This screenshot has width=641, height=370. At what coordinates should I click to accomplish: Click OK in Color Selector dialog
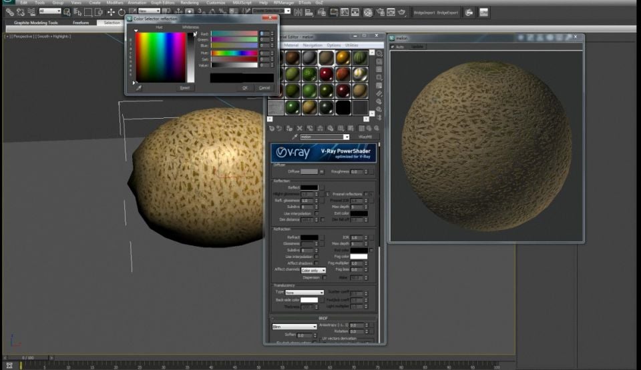tap(244, 88)
